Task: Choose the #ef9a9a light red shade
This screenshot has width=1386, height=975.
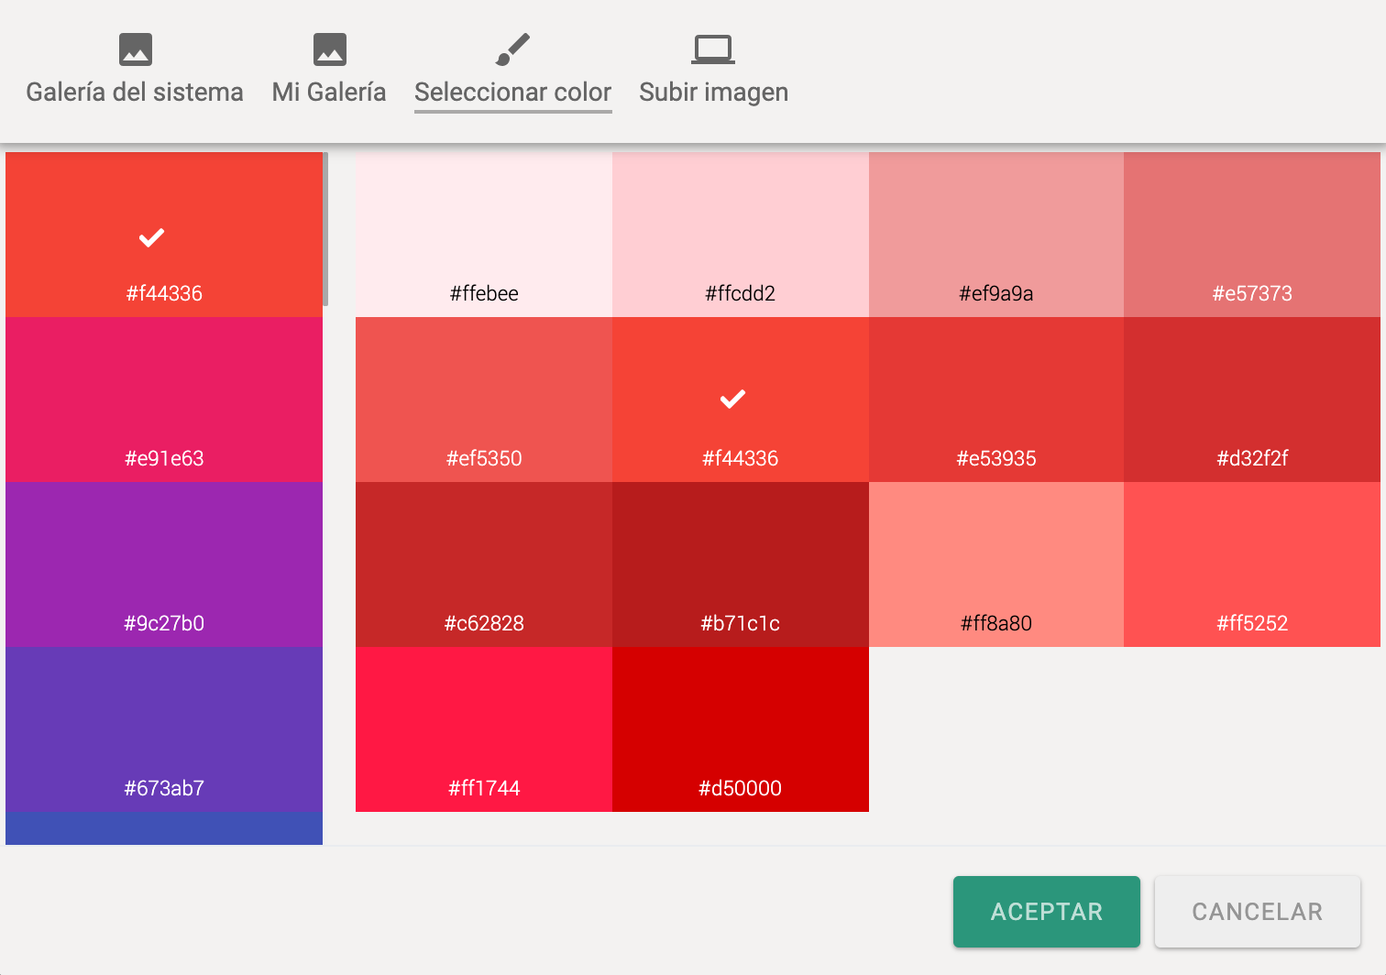Action: tap(996, 235)
